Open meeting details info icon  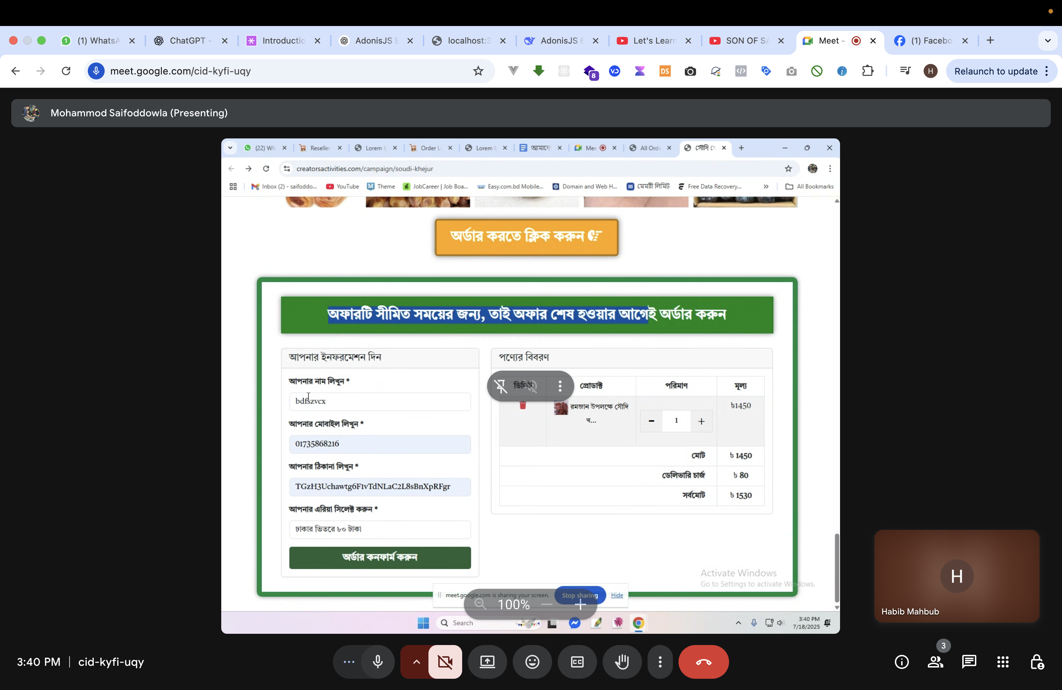[x=902, y=662]
